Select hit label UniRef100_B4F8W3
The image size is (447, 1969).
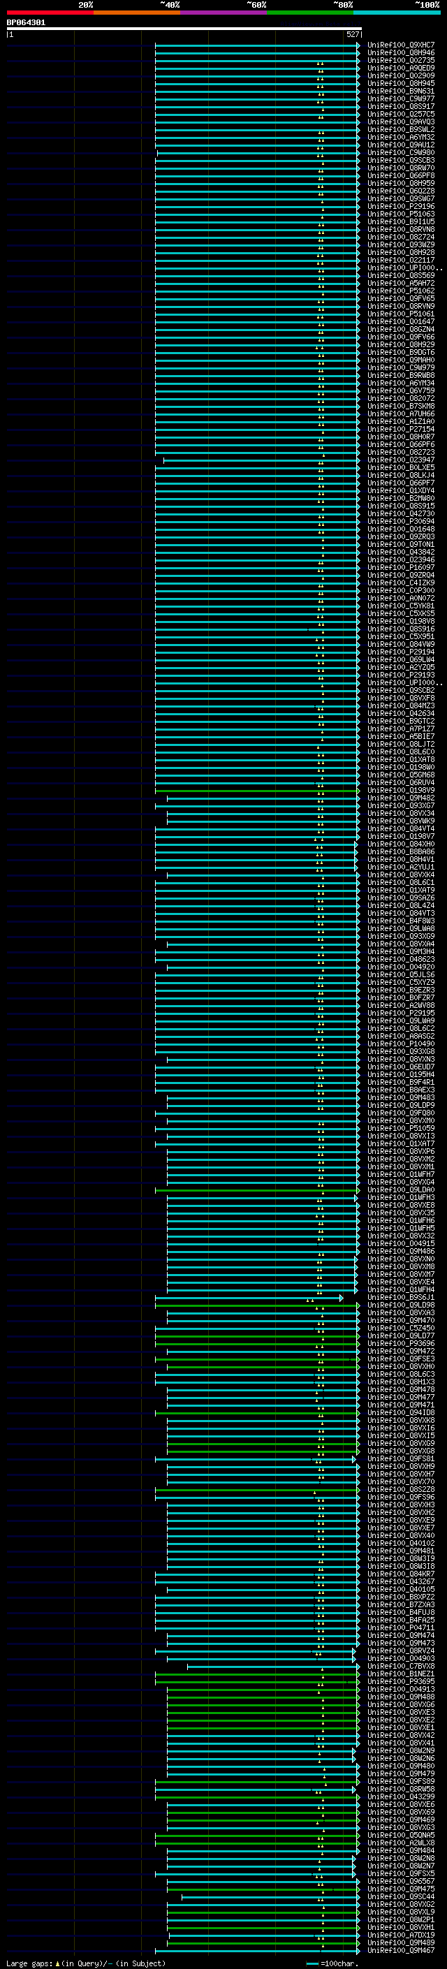coord(401,921)
